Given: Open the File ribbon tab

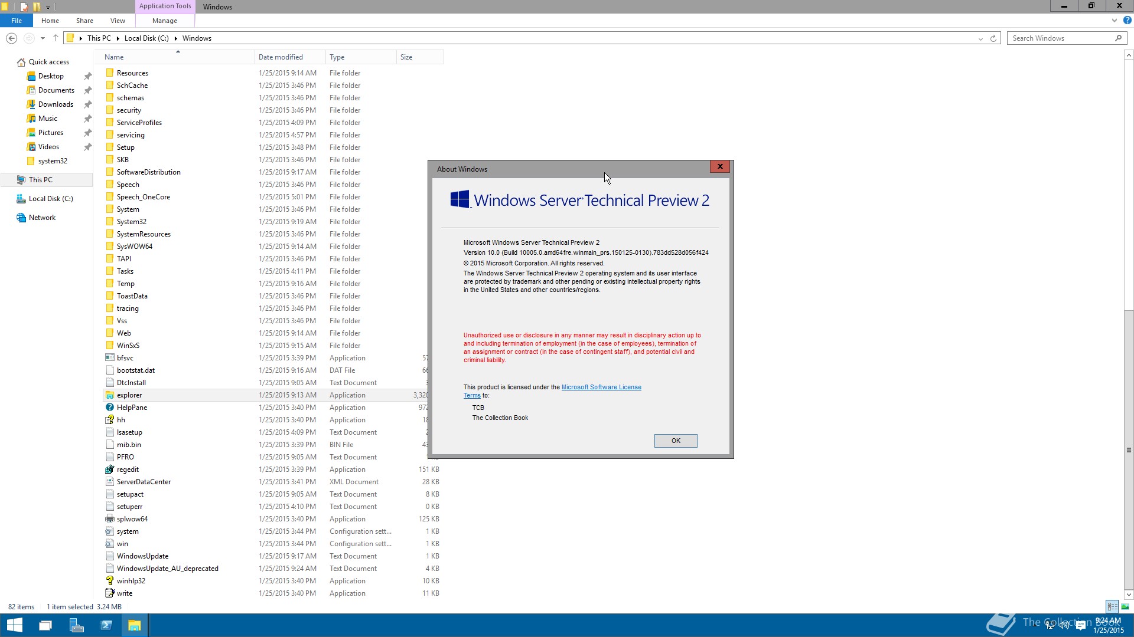Looking at the screenshot, I should coord(17,21).
